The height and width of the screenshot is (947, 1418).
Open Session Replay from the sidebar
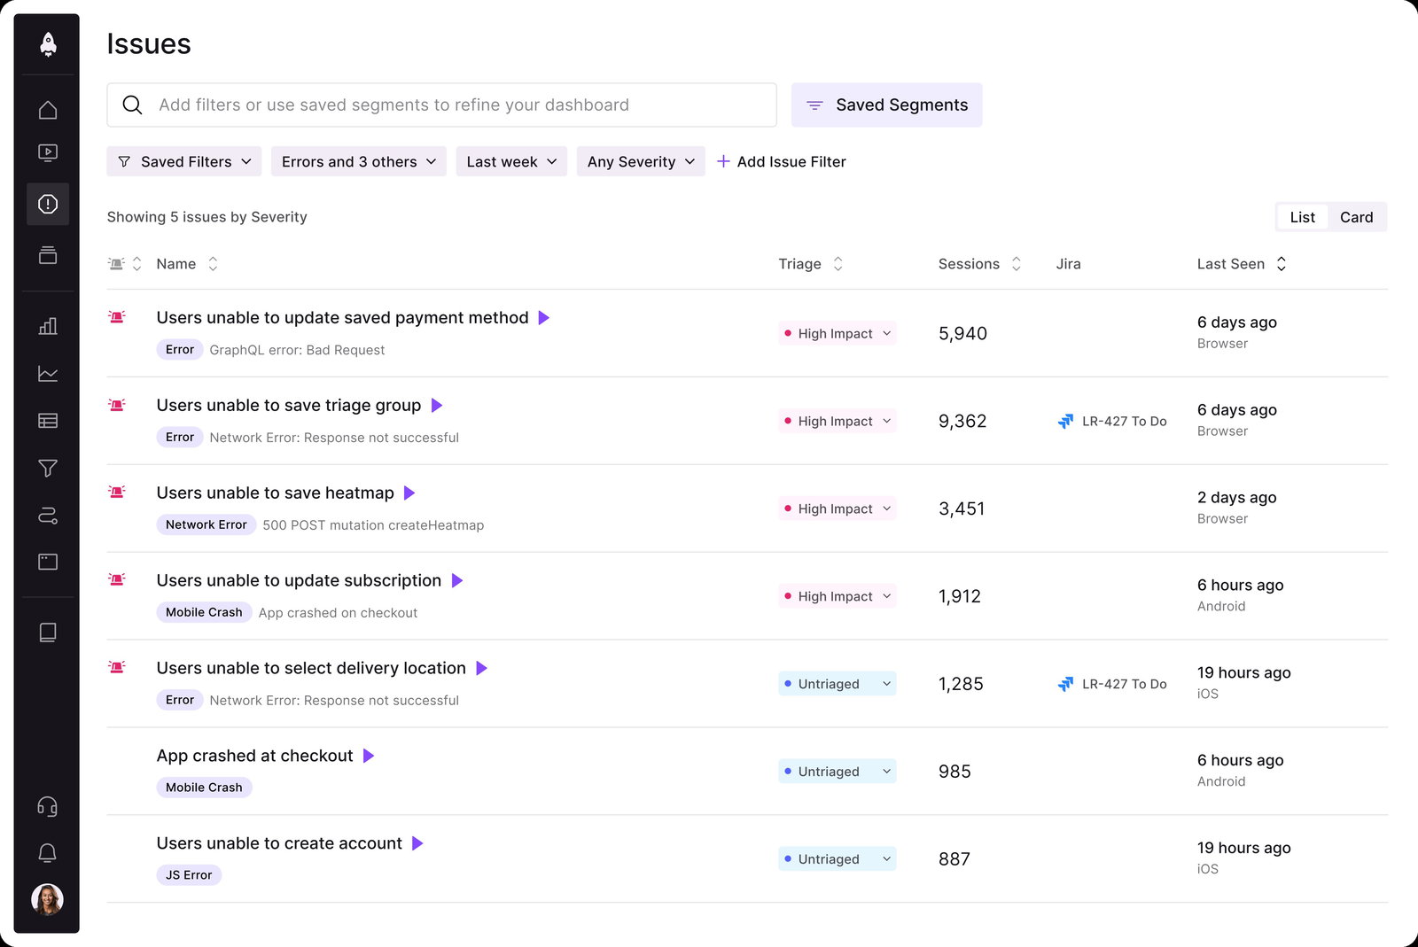pyautogui.click(x=48, y=151)
